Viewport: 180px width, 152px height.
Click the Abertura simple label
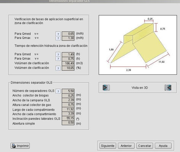[24, 123]
